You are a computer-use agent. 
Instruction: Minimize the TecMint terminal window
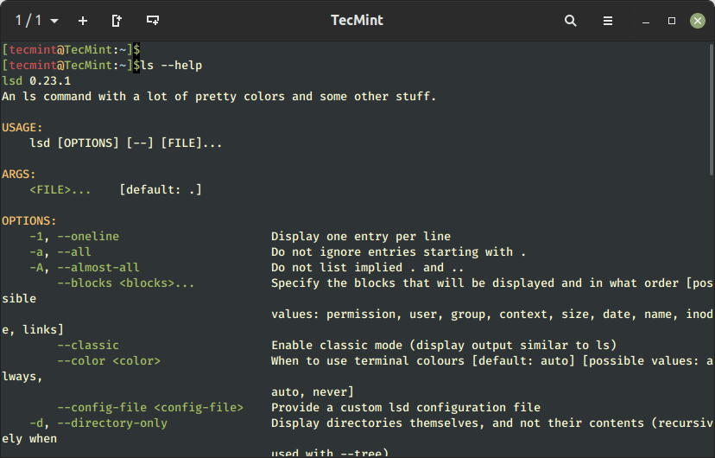(645, 21)
